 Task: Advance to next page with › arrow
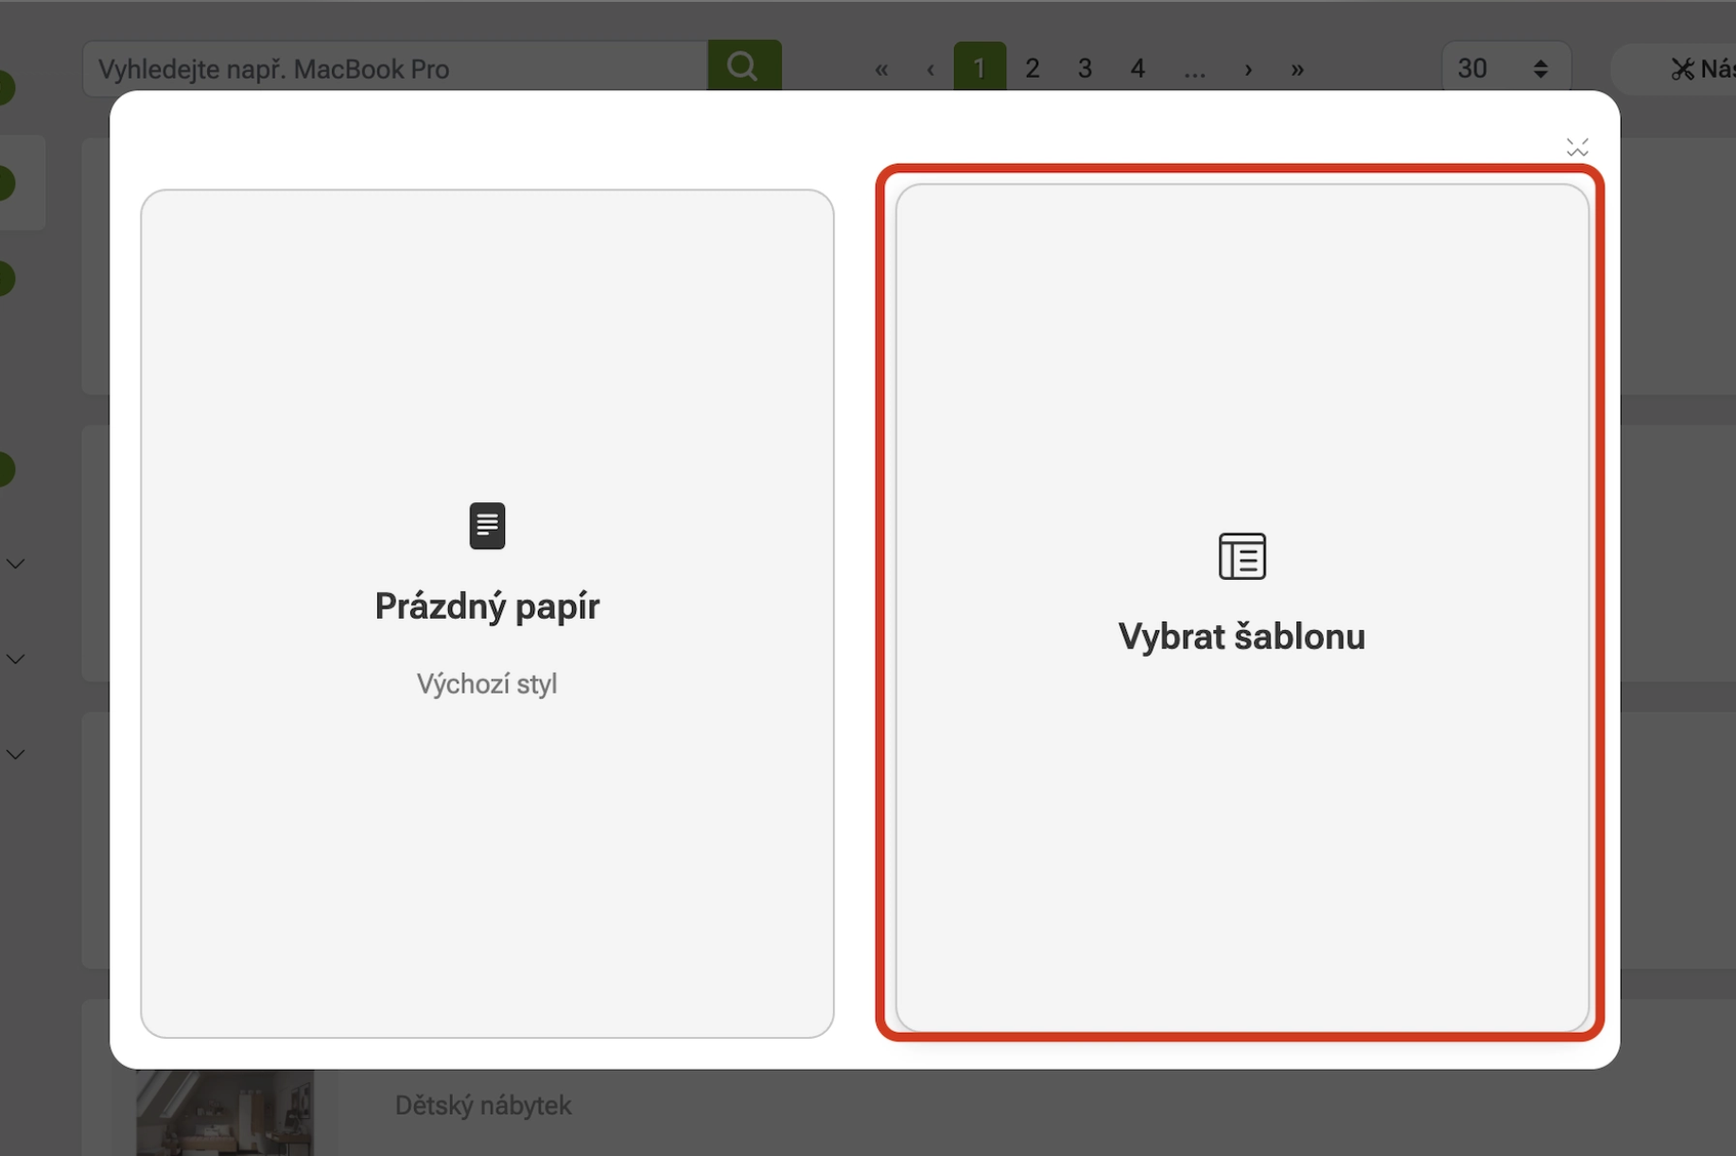click(x=1248, y=69)
